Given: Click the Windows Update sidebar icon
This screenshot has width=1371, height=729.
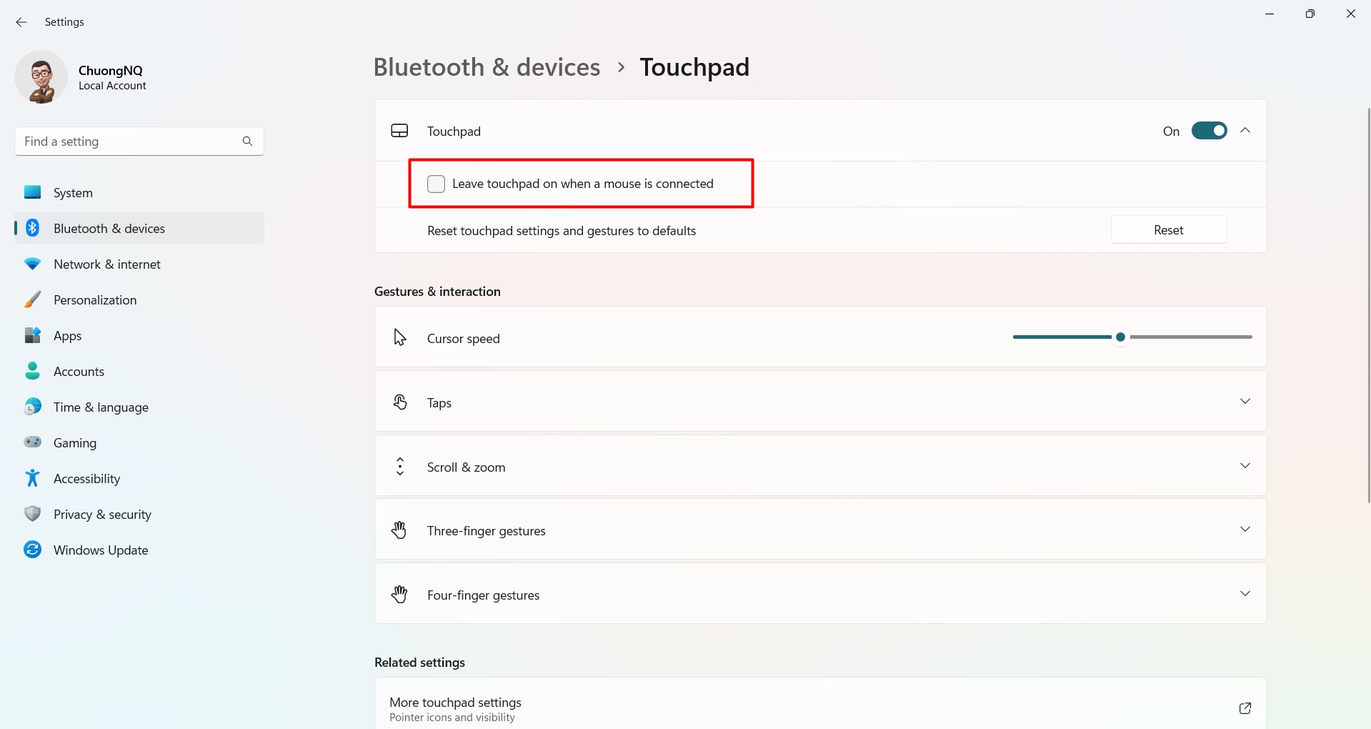Looking at the screenshot, I should point(32,550).
